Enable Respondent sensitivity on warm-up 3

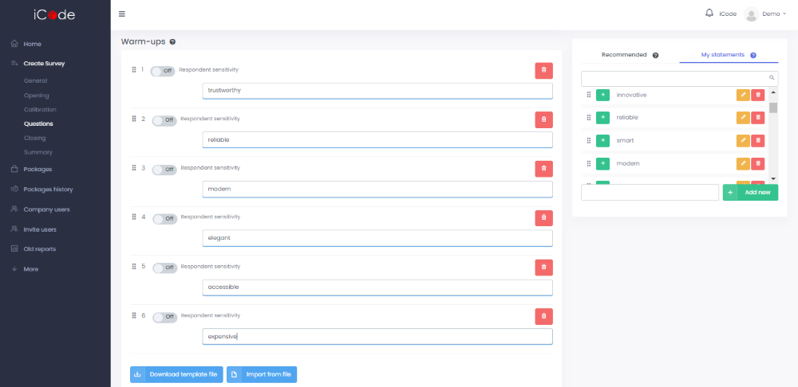click(x=164, y=169)
